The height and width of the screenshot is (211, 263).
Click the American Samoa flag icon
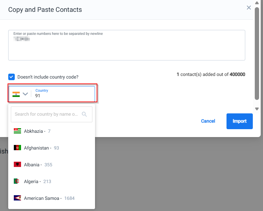pyautogui.click(x=17, y=198)
